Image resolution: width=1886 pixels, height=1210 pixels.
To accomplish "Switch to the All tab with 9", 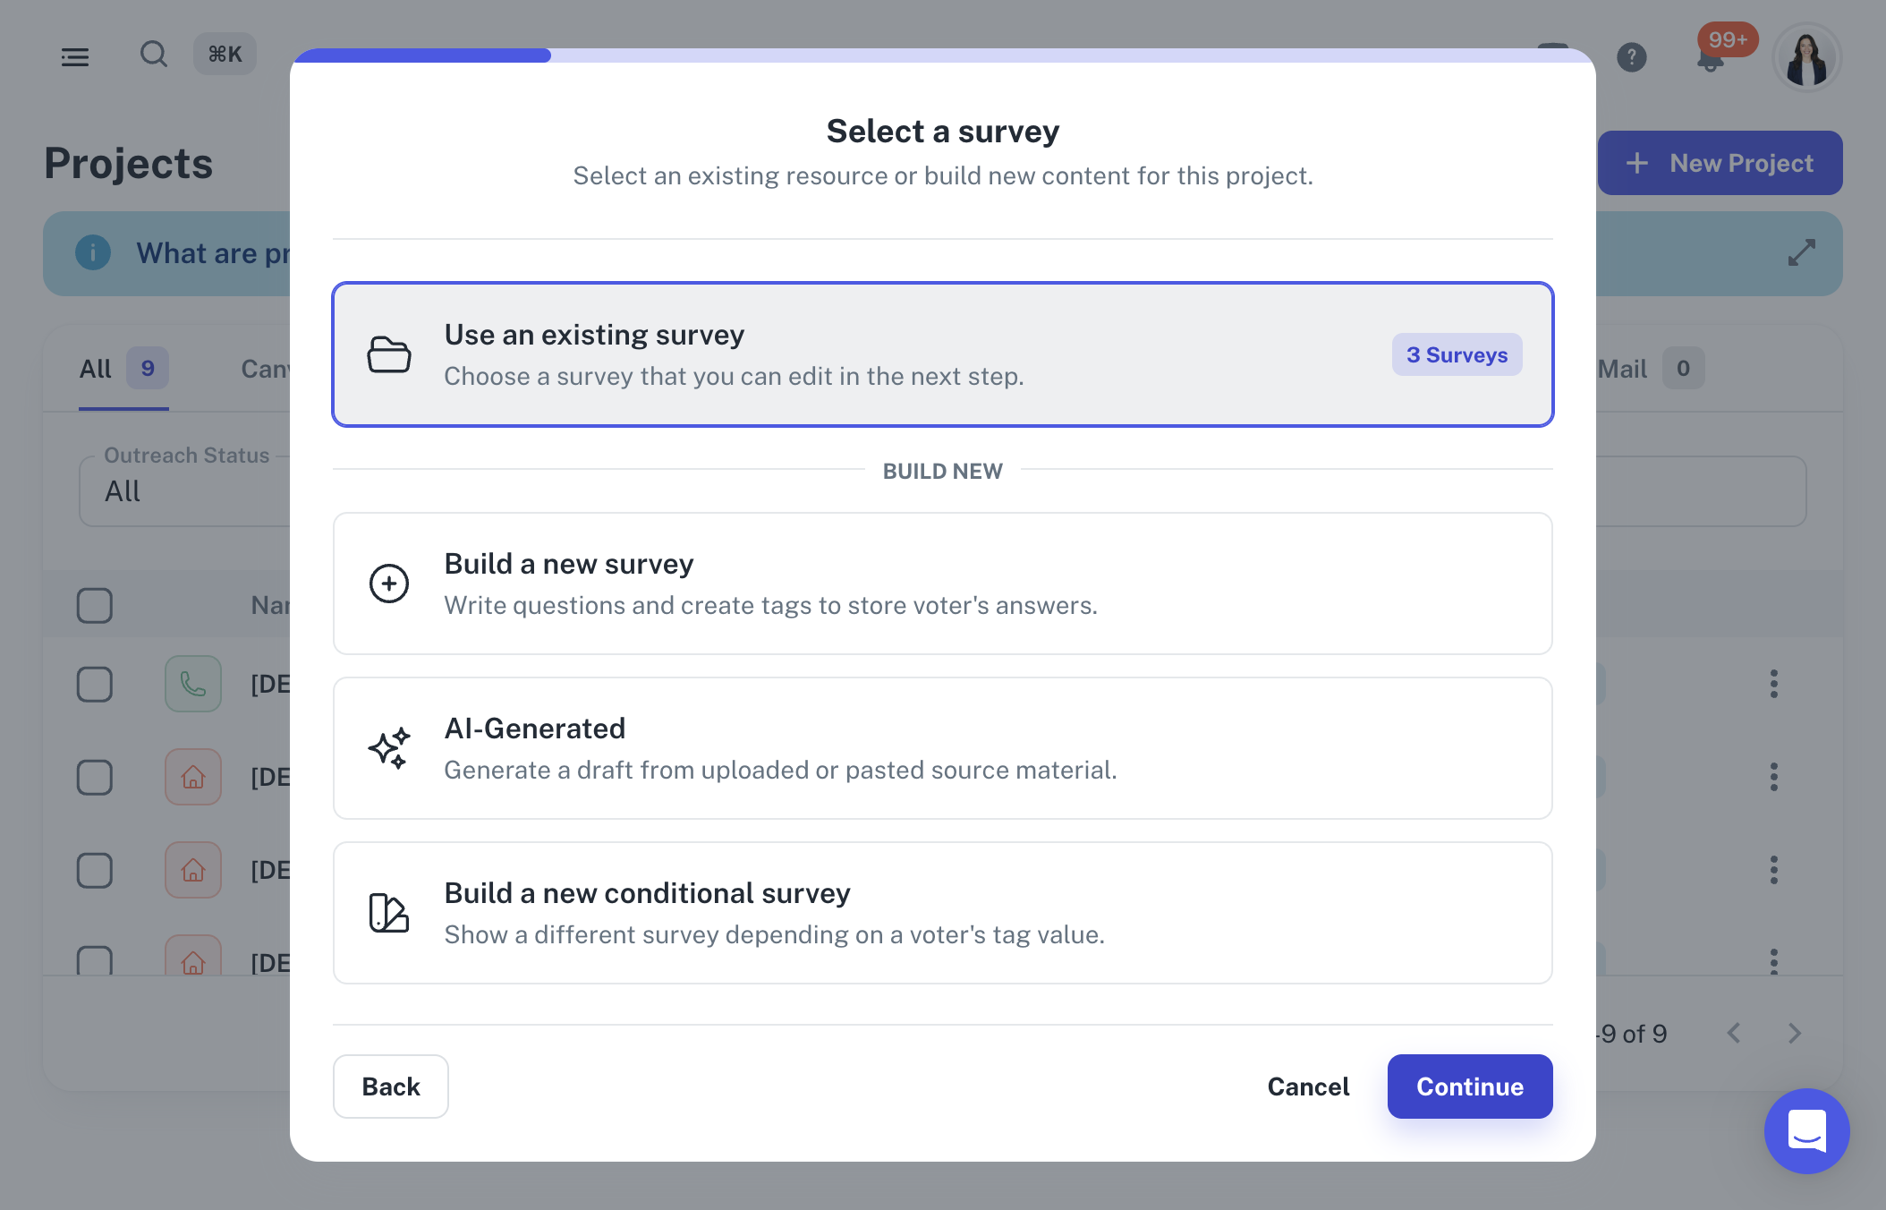I will click(x=123, y=369).
